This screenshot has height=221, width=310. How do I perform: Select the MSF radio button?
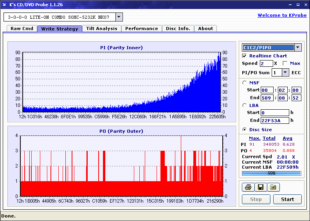pyautogui.click(x=245, y=82)
